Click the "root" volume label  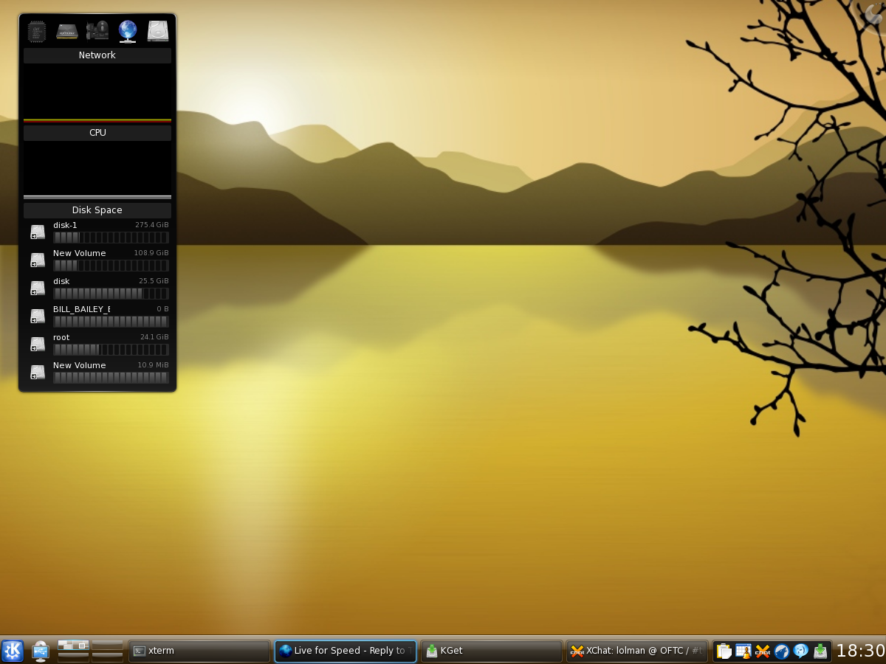pyautogui.click(x=61, y=337)
